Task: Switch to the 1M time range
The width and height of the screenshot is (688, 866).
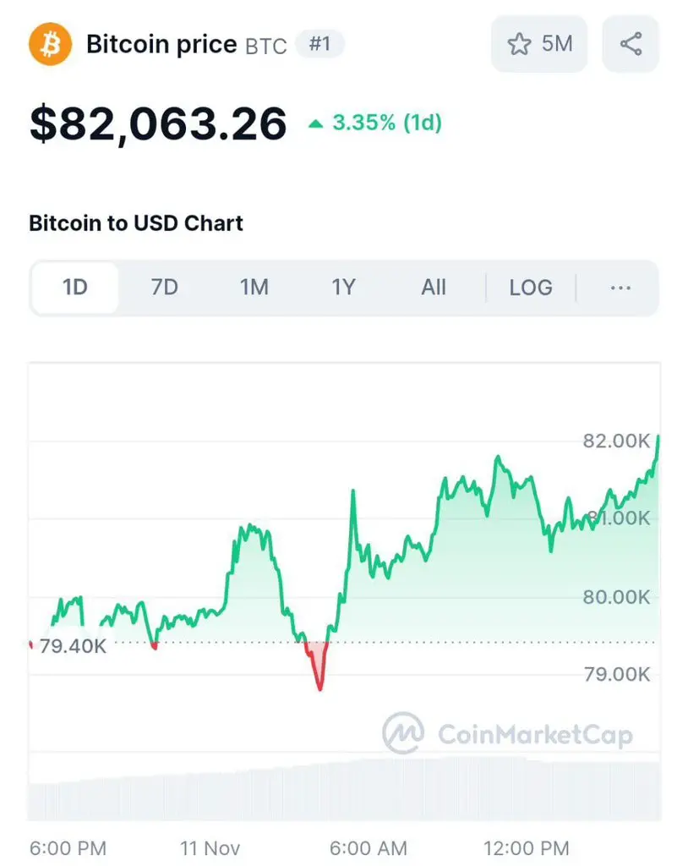Action: [254, 288]
